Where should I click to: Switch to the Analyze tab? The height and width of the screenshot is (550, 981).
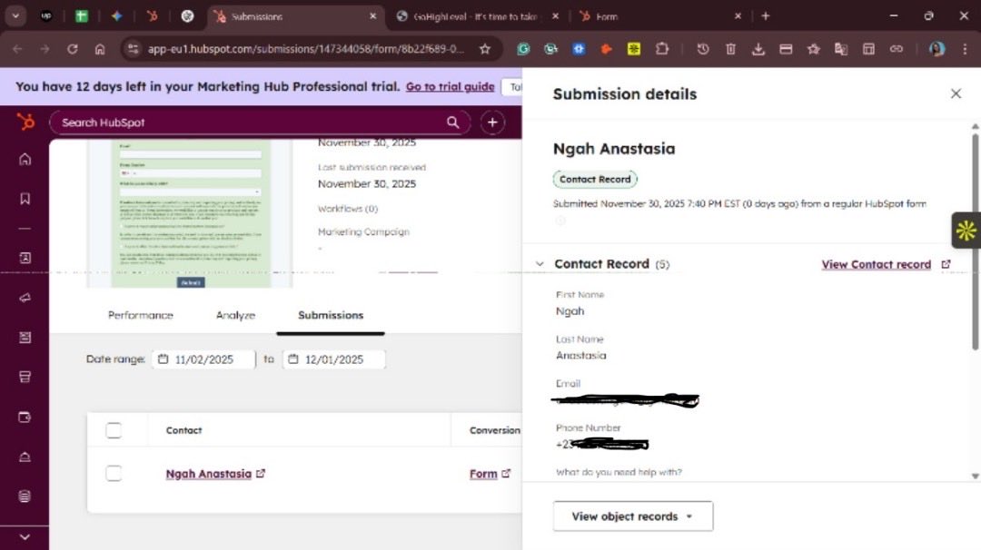point(235,315)
